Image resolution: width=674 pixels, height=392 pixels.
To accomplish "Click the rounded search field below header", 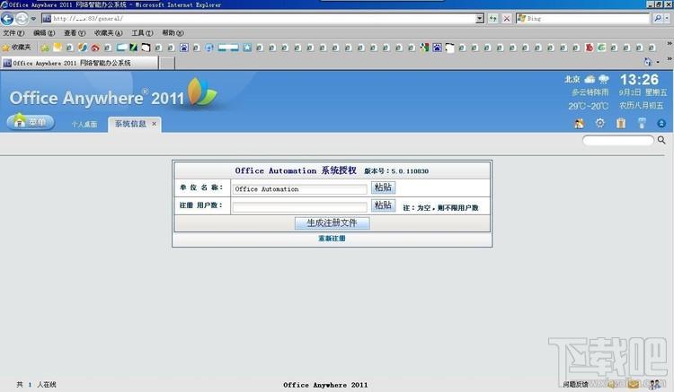I will (x=618, y=140).
